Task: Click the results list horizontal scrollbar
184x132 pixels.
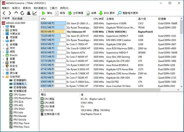Action: click(x=102, y=90)
